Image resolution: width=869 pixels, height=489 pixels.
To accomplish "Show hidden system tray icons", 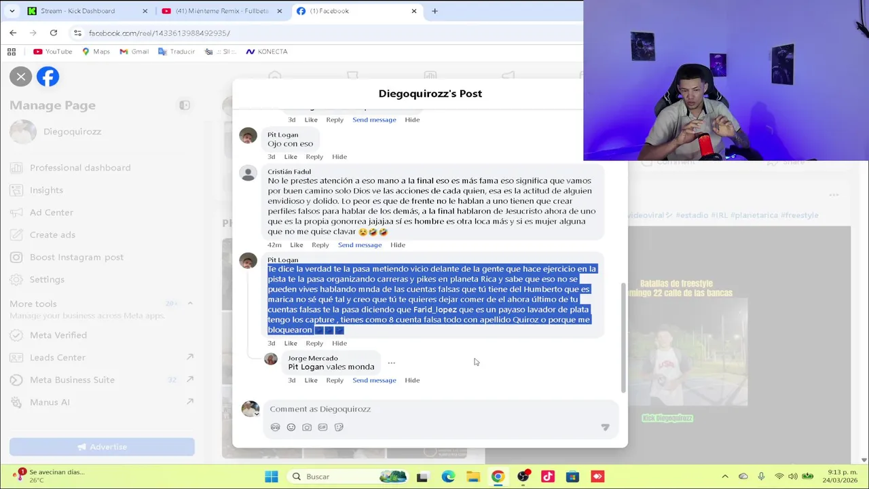I will pos(725,477).
